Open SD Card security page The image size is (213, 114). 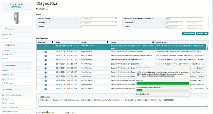tap(5, 99)
